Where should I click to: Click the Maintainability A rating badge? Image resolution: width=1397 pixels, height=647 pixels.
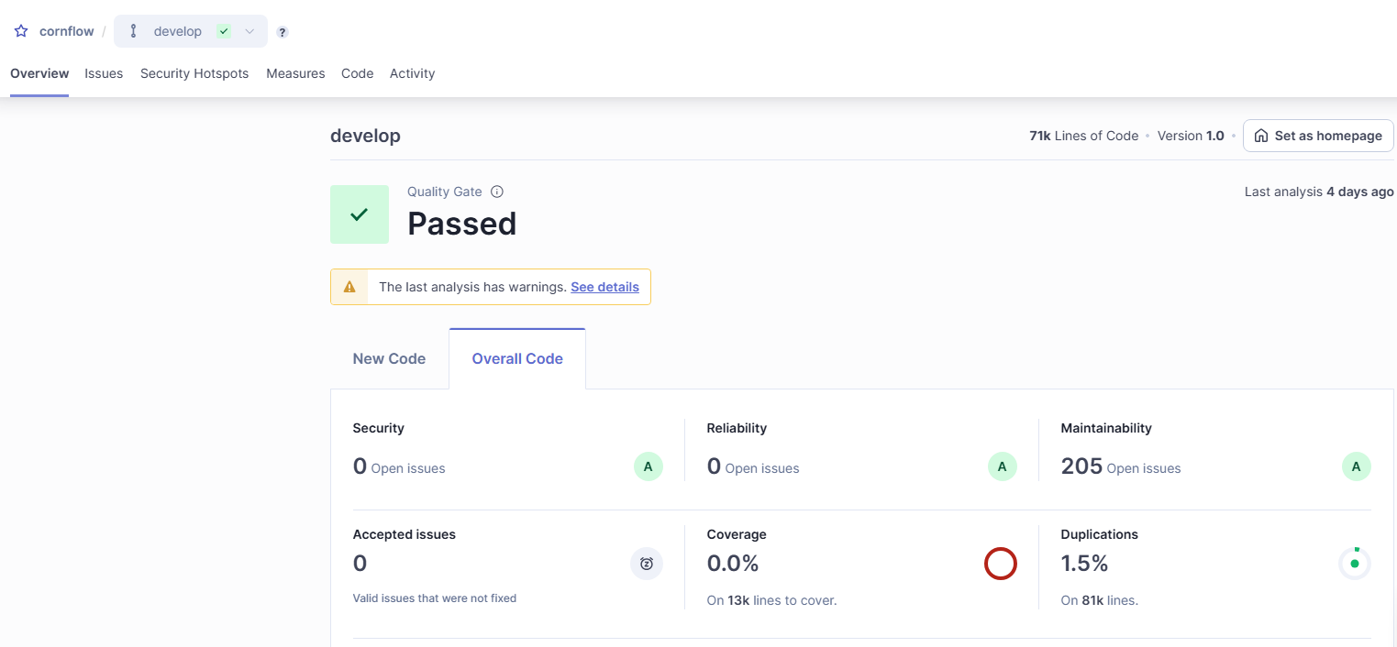coord(1356,466)
